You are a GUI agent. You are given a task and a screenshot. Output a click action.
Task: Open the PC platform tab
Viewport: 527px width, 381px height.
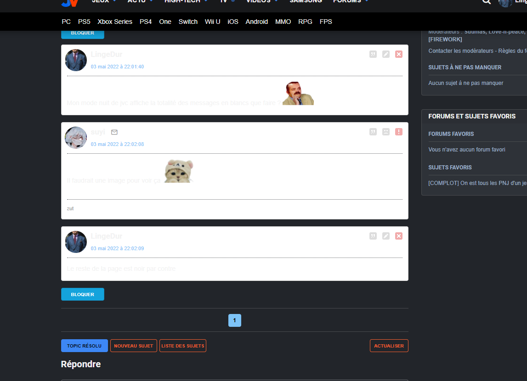(x=66, y=22)
